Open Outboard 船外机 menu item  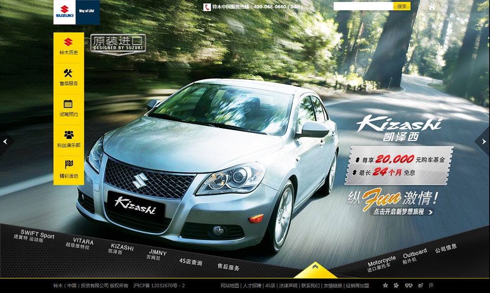[415, 256]
